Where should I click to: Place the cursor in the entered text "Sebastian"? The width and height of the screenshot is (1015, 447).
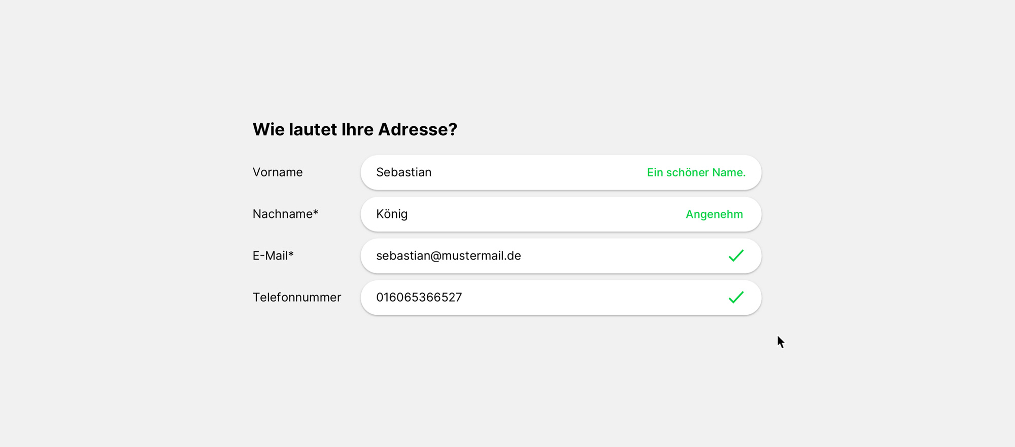pyautogui.click(x=403, y=172)
